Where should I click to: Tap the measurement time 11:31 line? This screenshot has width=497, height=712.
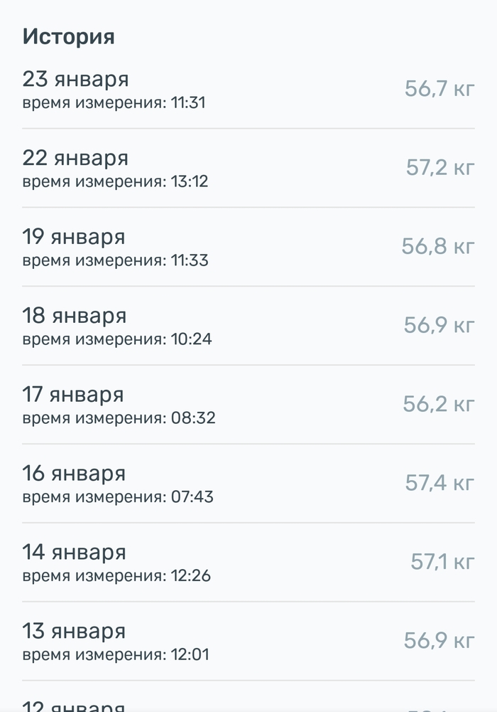pos(114,102)
